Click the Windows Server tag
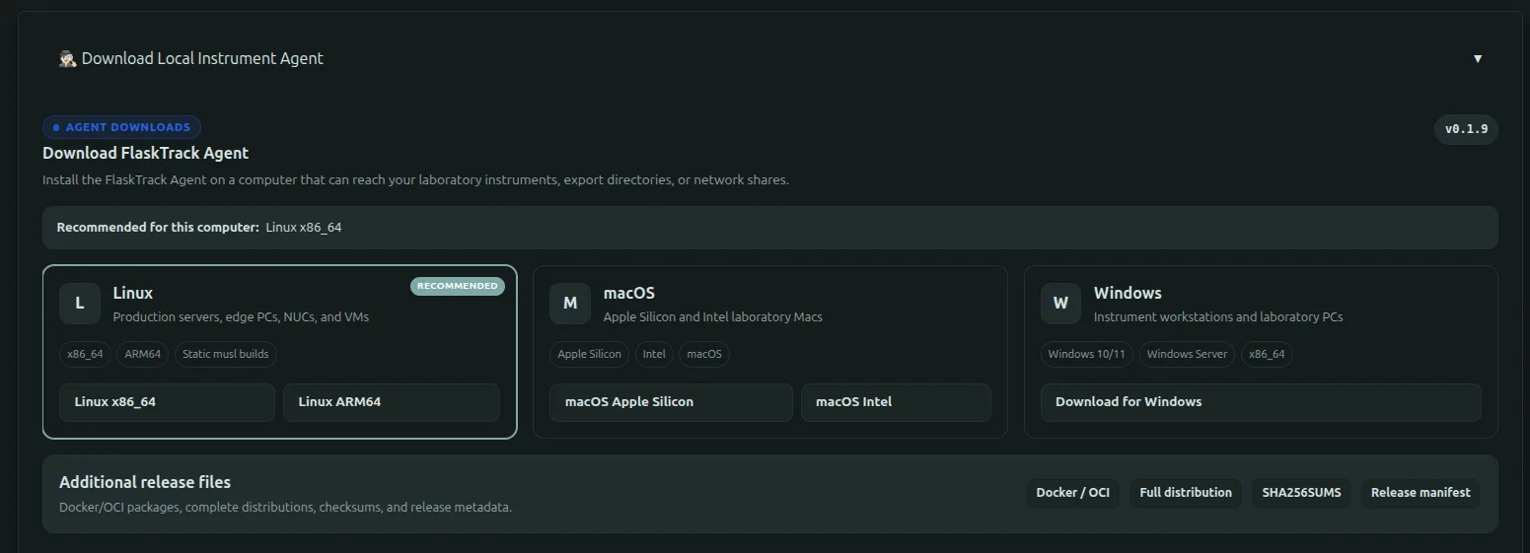The image size is (1530, 553). [x=1188, y=355]
